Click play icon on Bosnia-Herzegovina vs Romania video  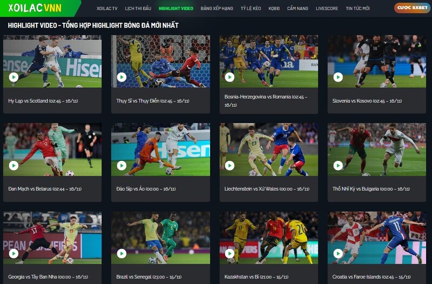(230, 77)
